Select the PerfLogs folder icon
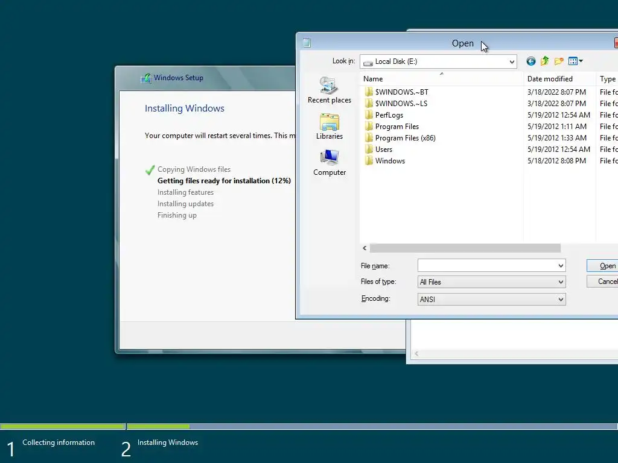This screenshot has width=618, height=463. pyautogui.click(x=369, y=115)
